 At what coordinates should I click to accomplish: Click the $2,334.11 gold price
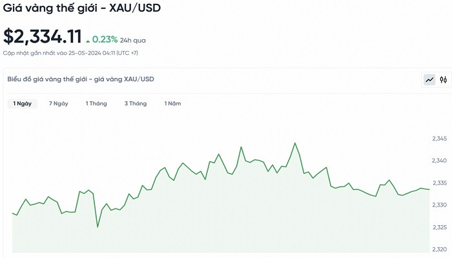(43, 36)
